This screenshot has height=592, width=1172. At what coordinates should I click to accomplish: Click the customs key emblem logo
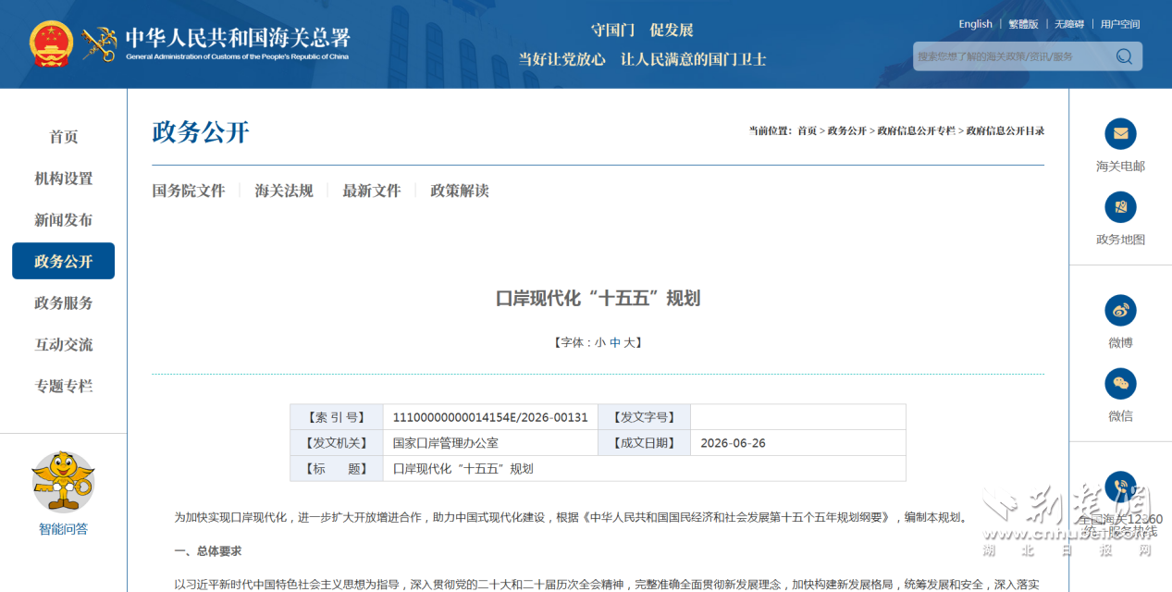[x=99, y=43]
